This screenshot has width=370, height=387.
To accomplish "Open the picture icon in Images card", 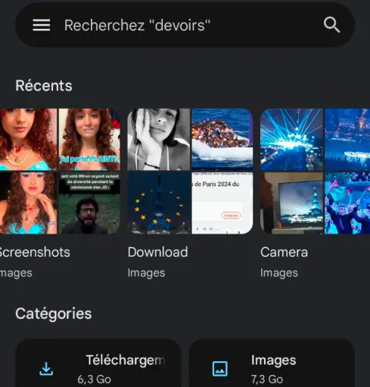I will click(x=220, y=369).
